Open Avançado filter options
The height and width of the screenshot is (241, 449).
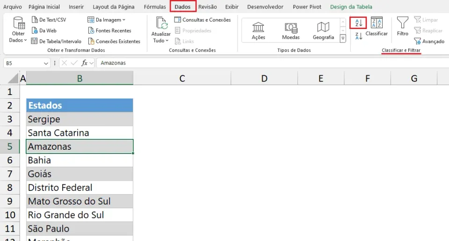pos(429,41)
